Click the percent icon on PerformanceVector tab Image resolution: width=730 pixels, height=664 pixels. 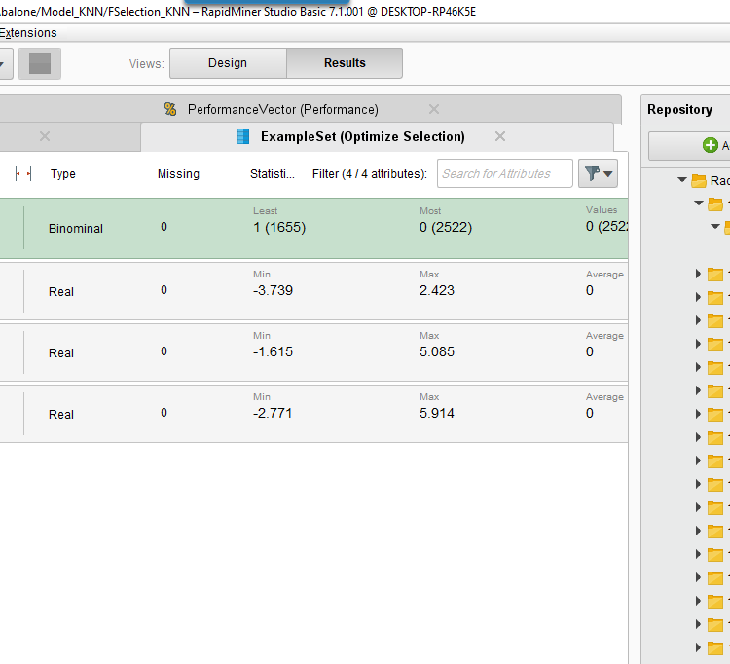tap(170, 109)
